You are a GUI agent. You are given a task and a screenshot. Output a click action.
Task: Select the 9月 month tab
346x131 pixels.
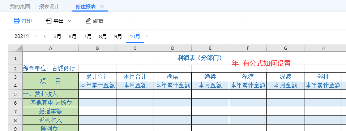point(118,36)
